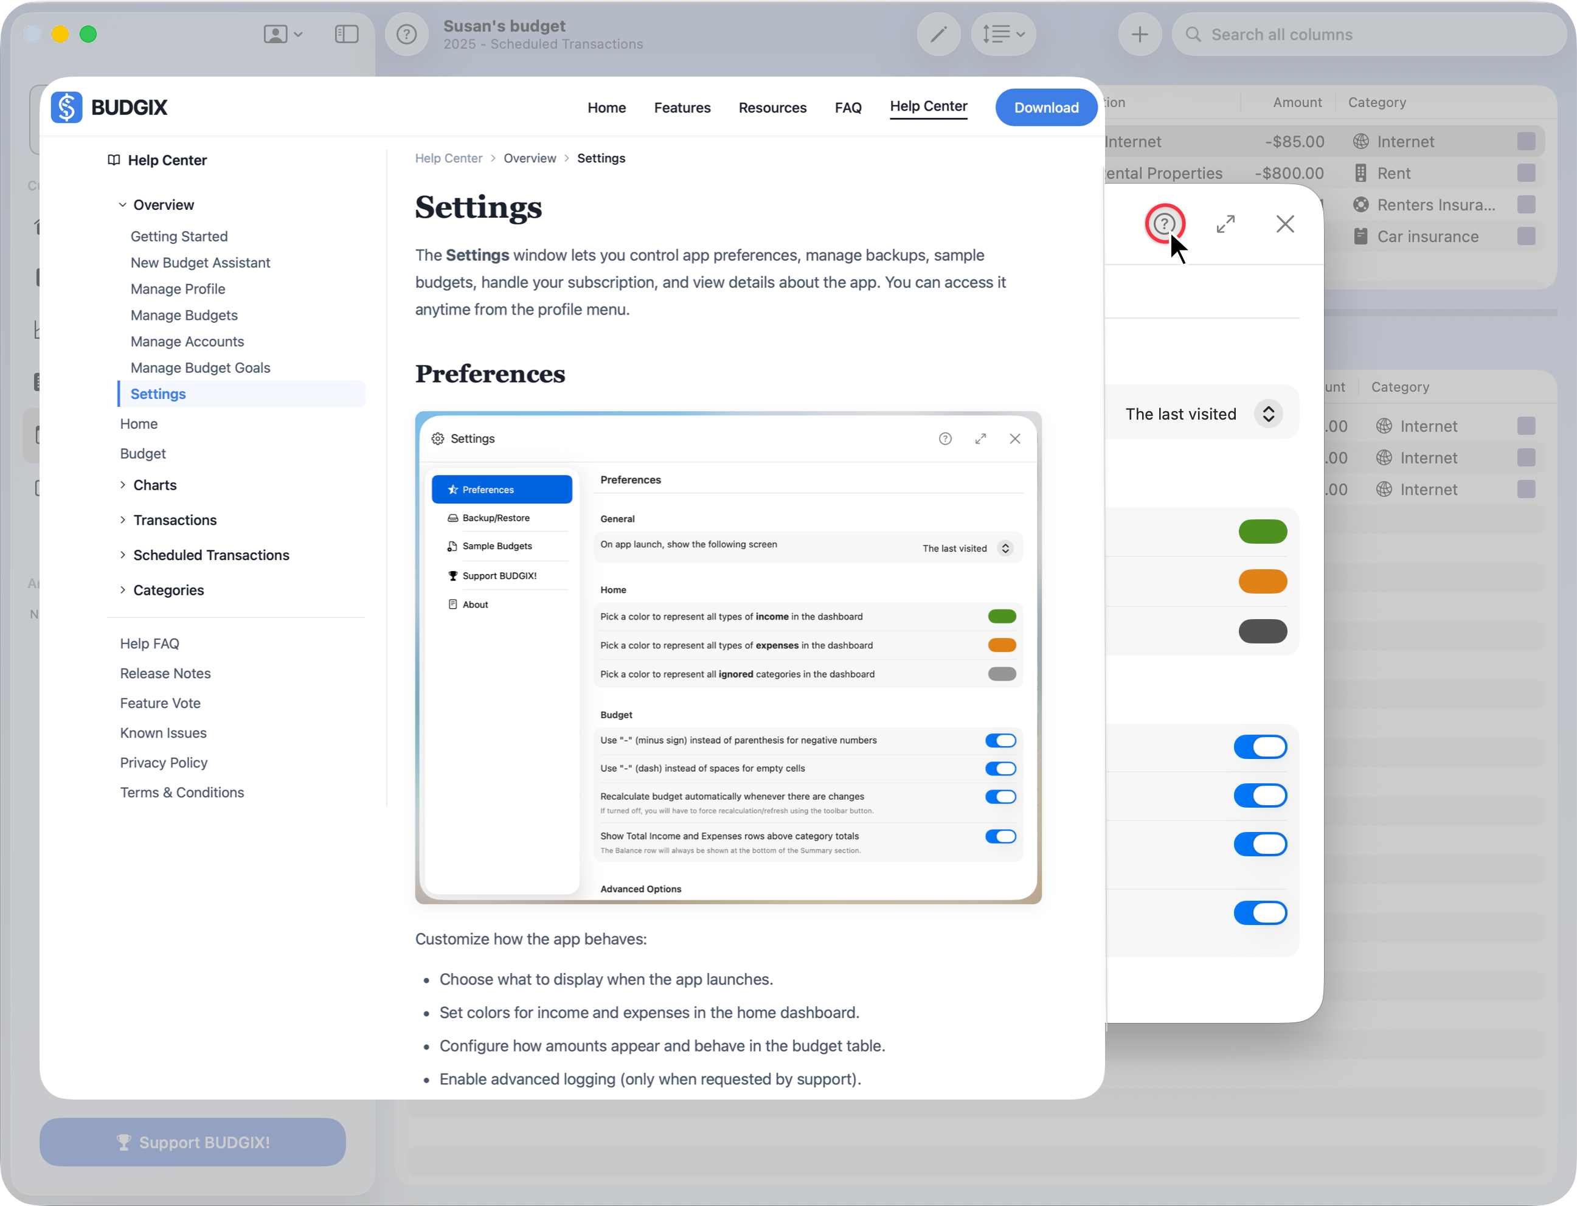Toggle the sidebar panel icon
The width and height of the screenshot is (1577, 1206).
[347, 35]
